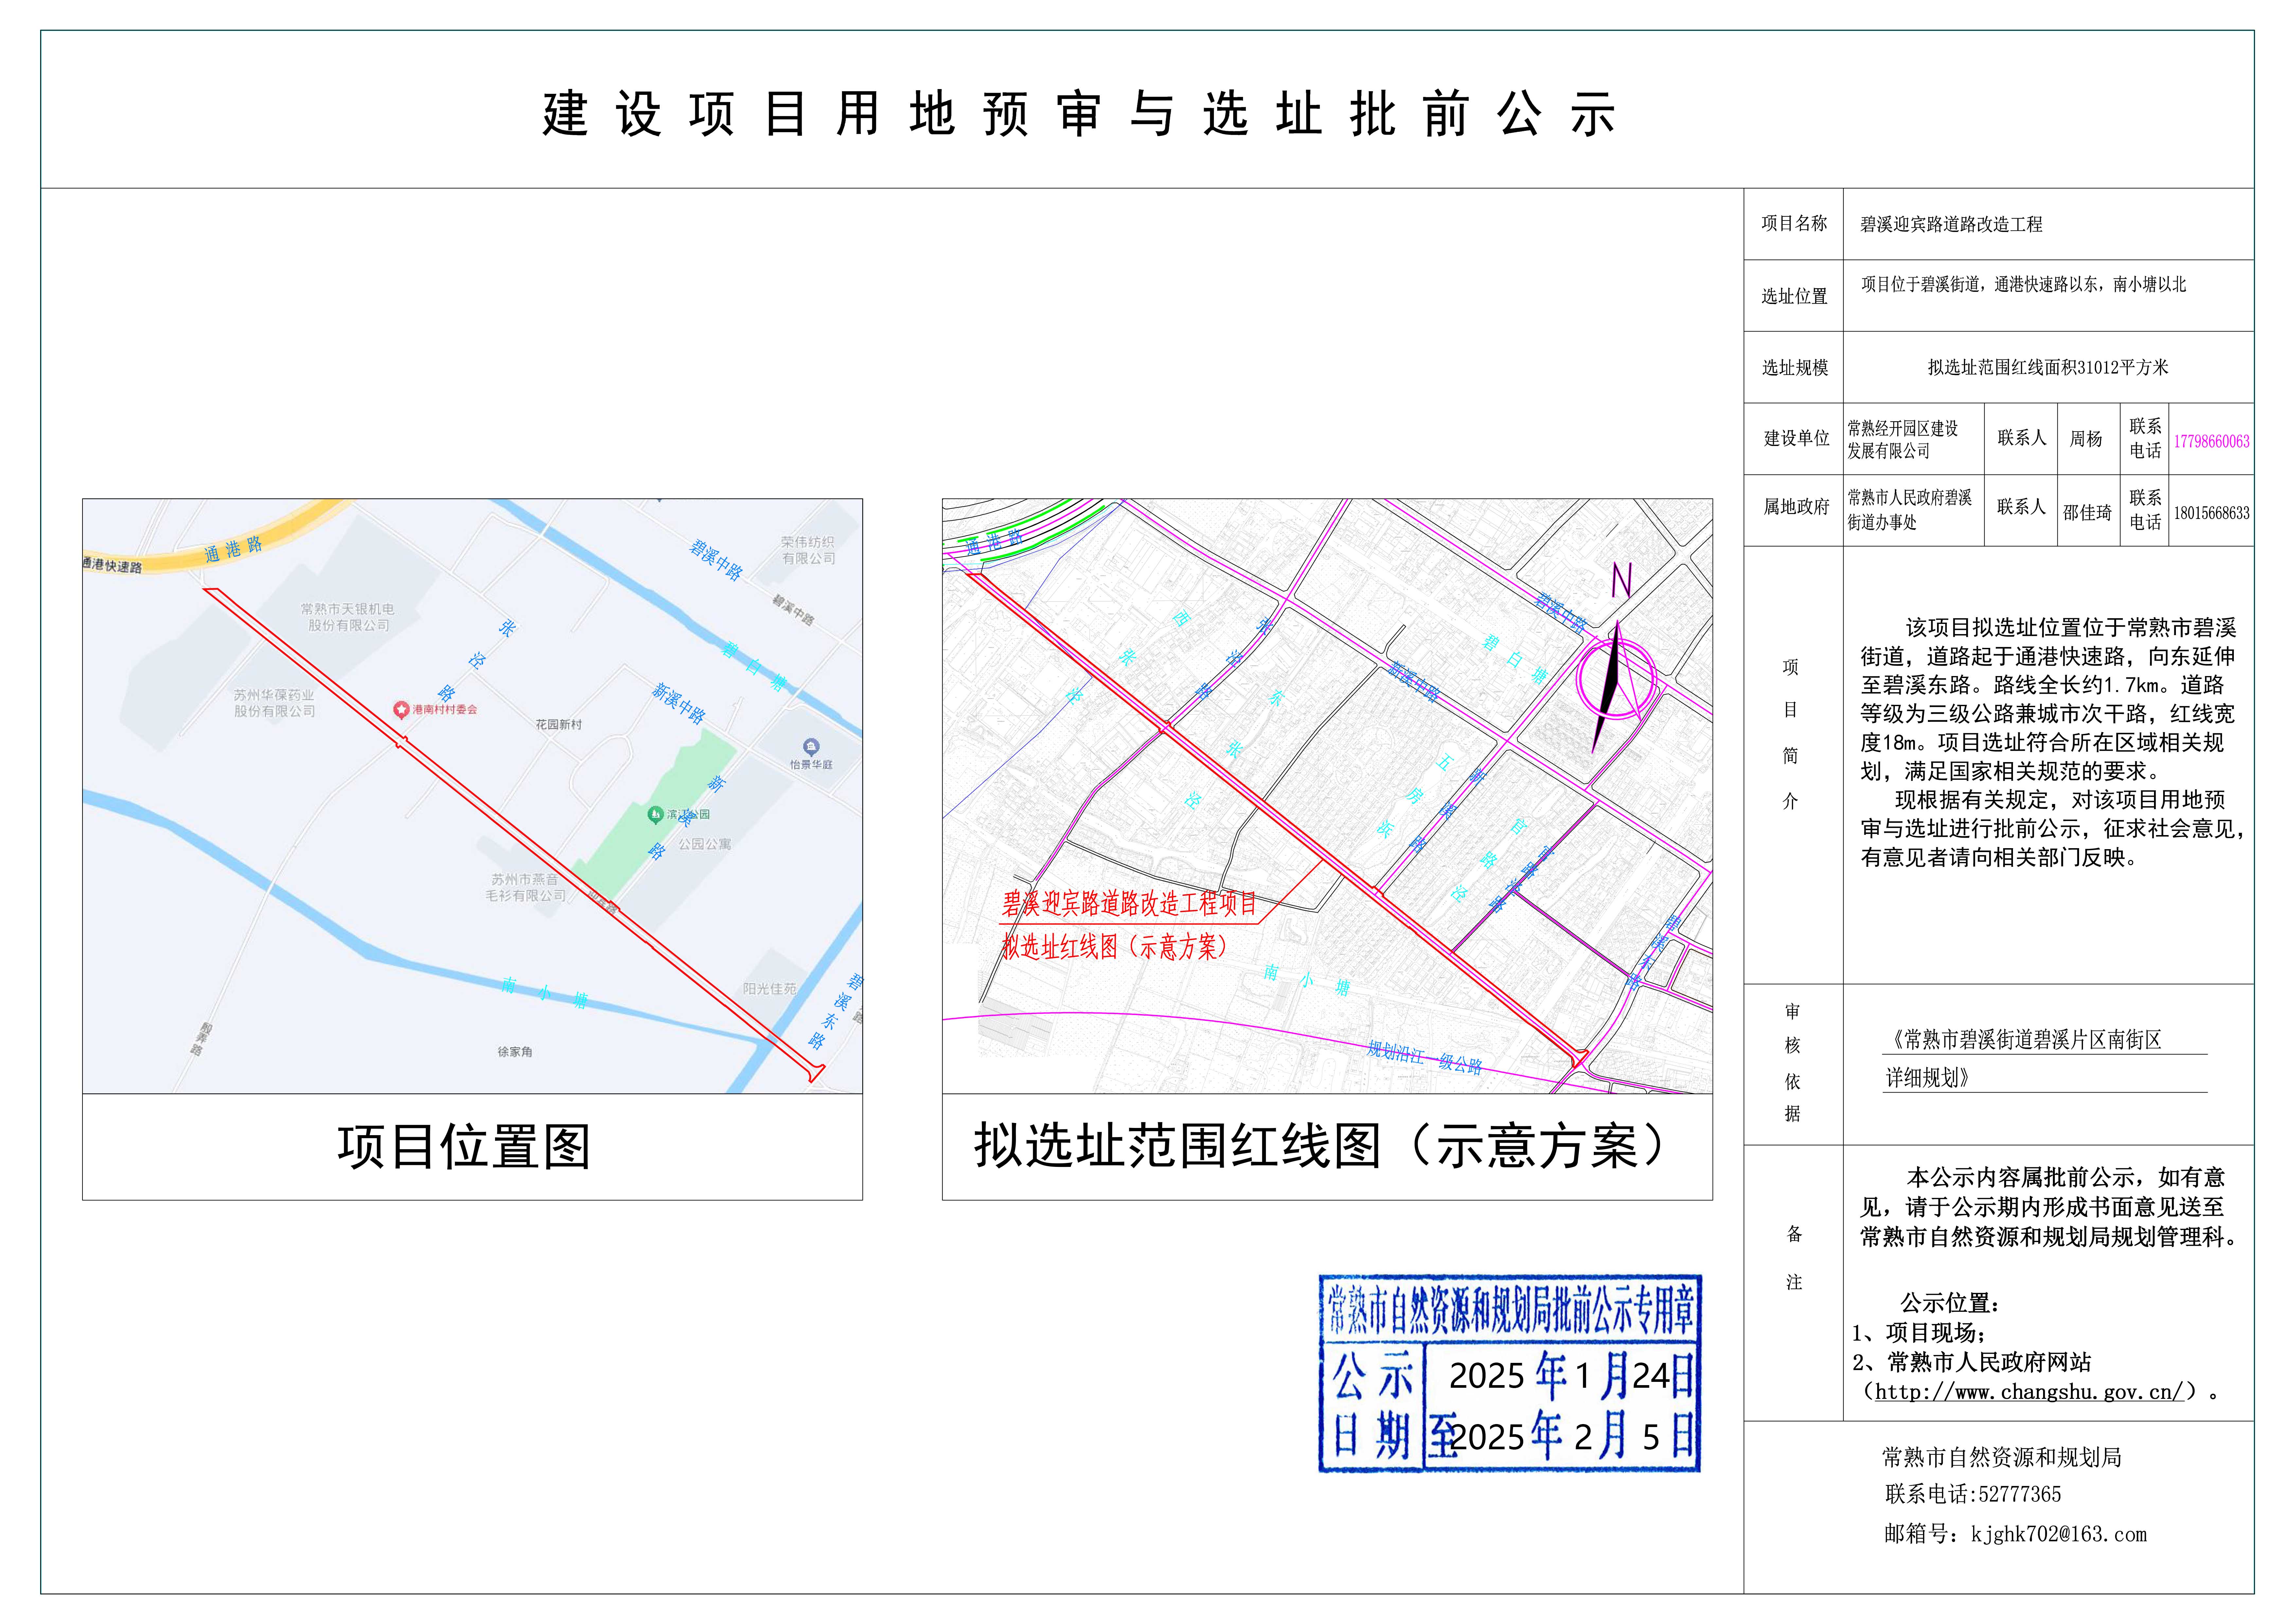Click the 公园公寓 map label
The image size is (2296, 1624).
coord(705,844)
